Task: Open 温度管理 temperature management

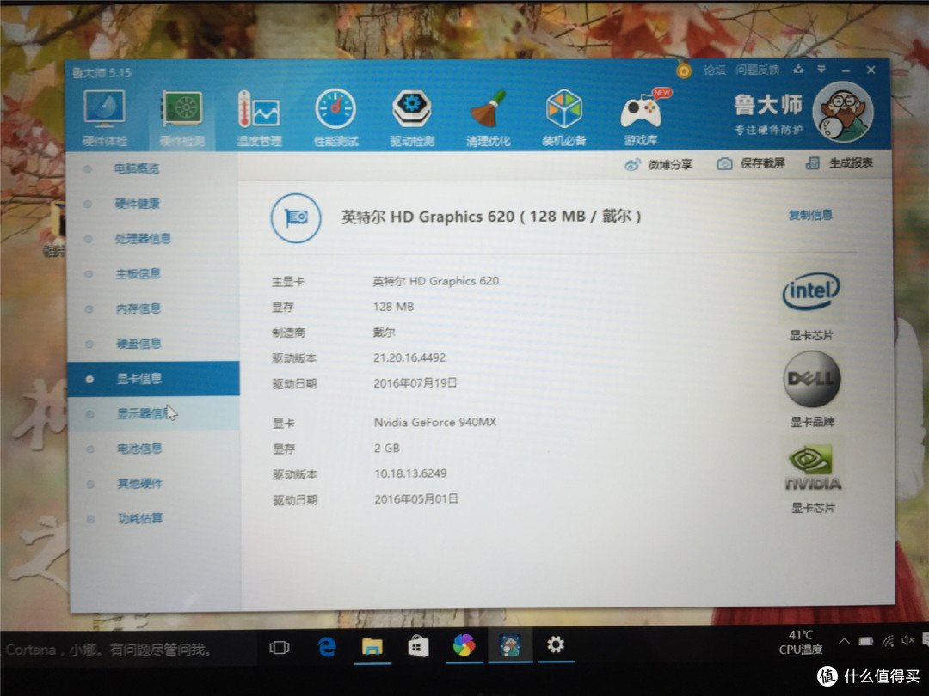Action: pyautogui.click(x=259, y=117)
